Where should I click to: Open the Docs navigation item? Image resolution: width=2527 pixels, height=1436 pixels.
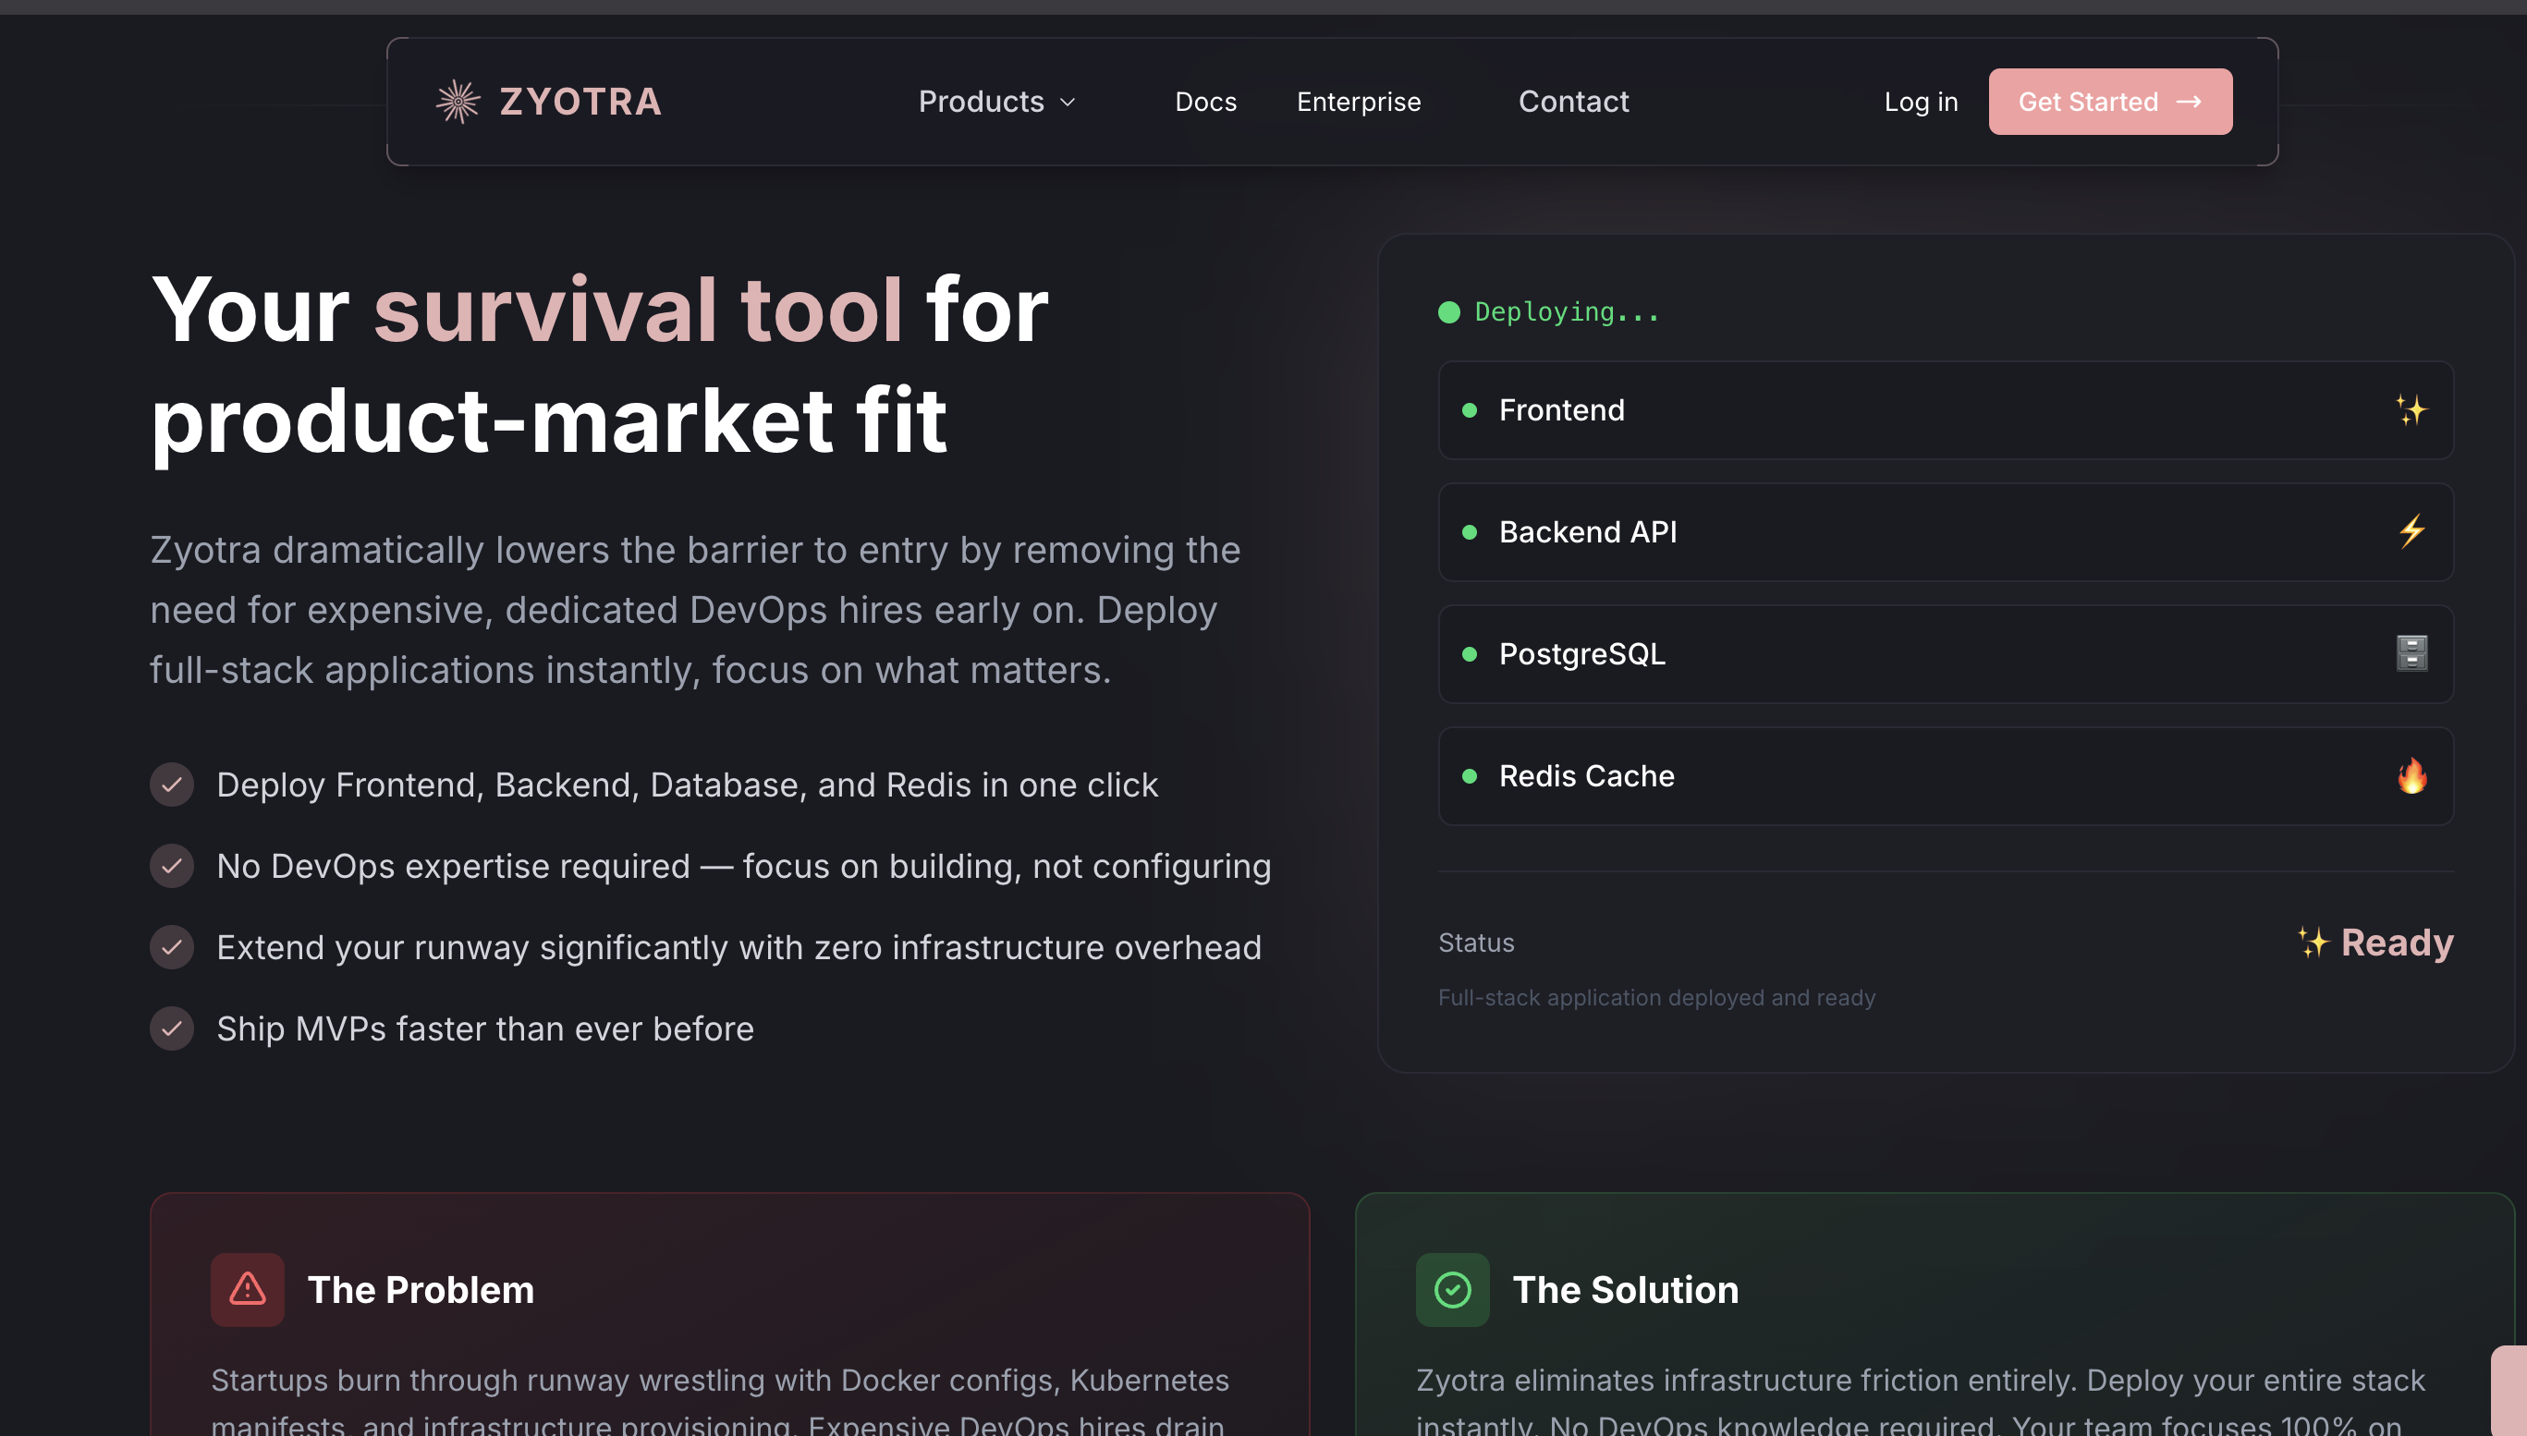[1205, 102]
